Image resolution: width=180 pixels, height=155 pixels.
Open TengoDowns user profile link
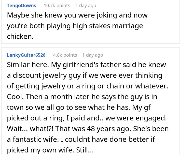(x=21, y=6)
